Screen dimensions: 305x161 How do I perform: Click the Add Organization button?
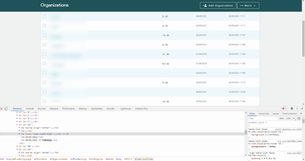[x=218, y=5]
